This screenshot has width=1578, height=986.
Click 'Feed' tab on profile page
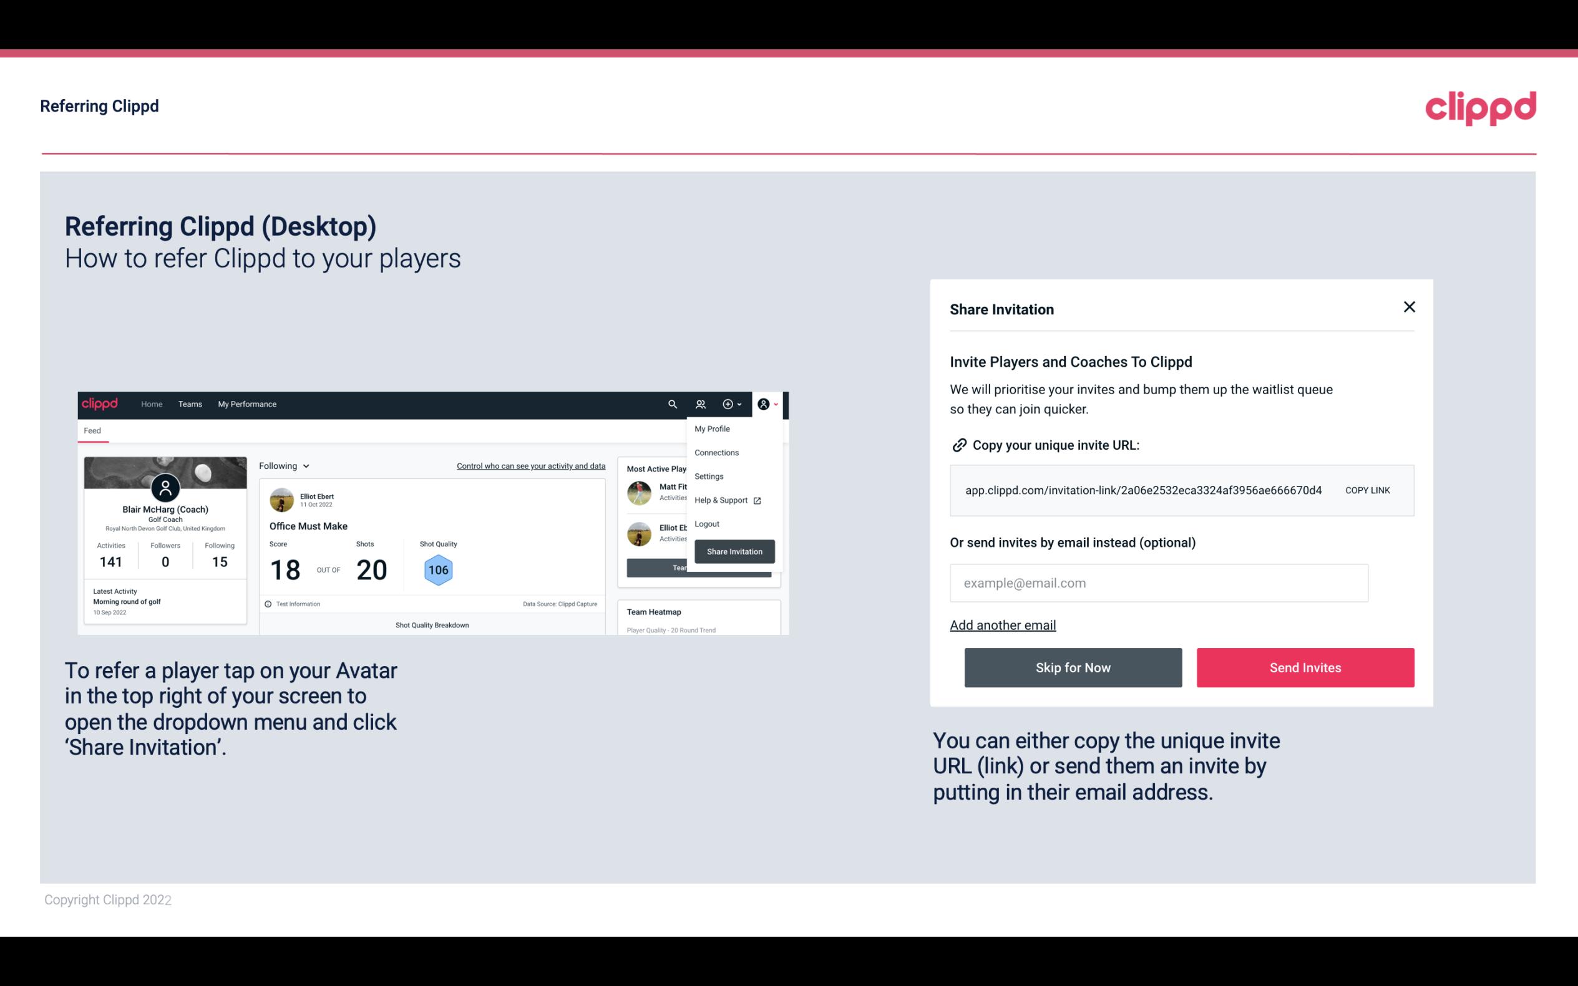point(92,429)
